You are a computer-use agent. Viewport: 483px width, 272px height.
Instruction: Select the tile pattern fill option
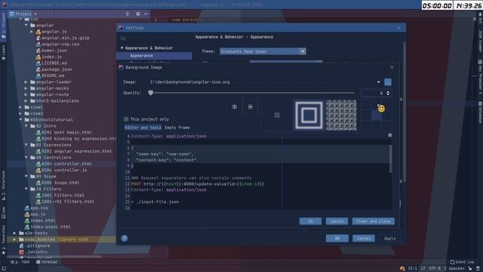tap(341, 115)
